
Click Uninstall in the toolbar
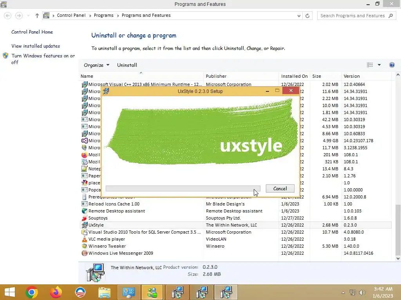[x=127, y=65]
